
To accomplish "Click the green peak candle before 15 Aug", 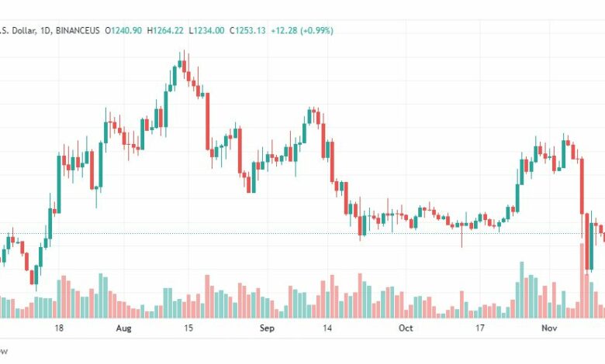I will (x=179, y=64).
